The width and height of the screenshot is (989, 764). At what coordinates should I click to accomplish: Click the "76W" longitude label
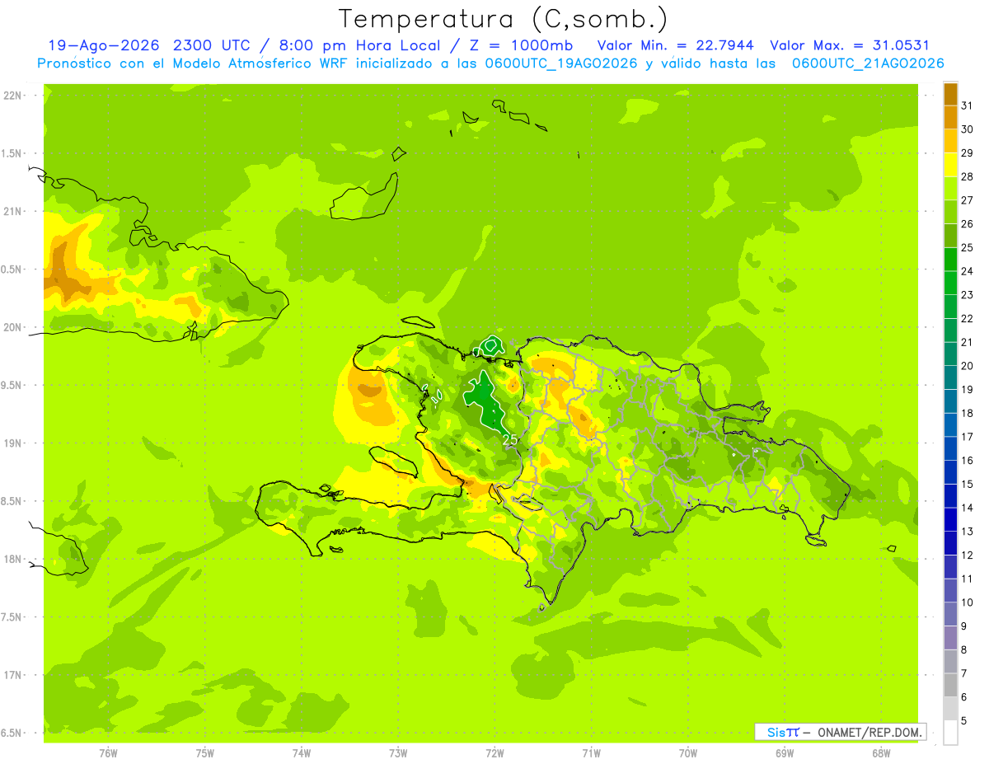(108, 753)
